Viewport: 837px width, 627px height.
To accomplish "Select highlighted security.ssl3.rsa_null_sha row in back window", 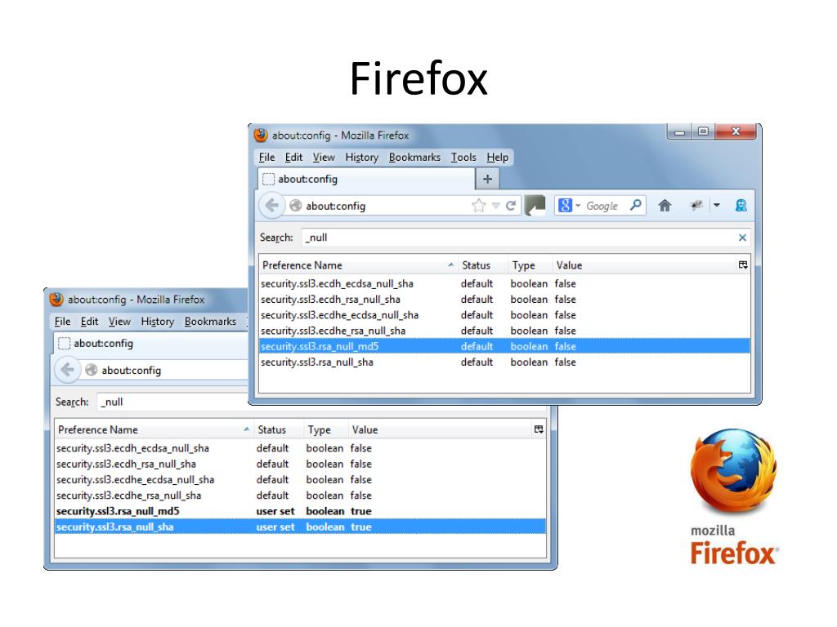I will point(300,527).
